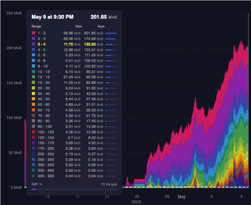Click the 4 - 5 range color swatch
This screenshot has height=205, width=251.
click(33, 50)
